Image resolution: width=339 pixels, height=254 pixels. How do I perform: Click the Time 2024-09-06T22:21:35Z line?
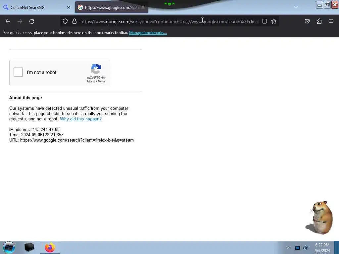36,135
